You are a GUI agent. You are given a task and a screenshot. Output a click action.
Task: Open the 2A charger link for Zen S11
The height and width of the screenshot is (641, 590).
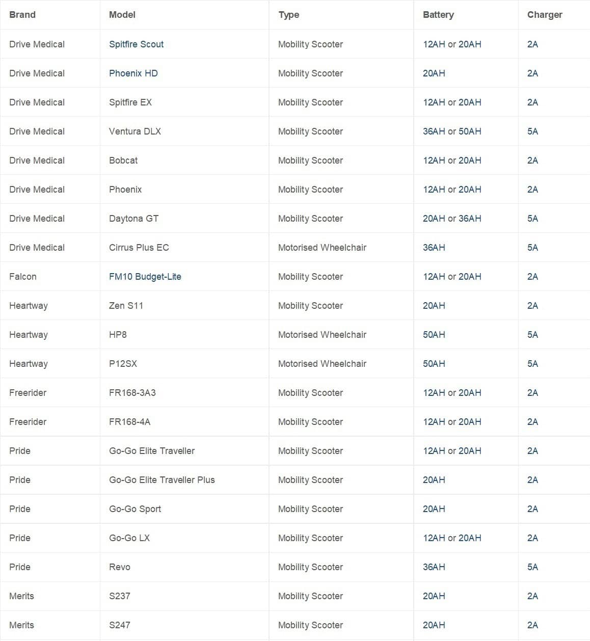pyautogui.click(x=532, y=306)
